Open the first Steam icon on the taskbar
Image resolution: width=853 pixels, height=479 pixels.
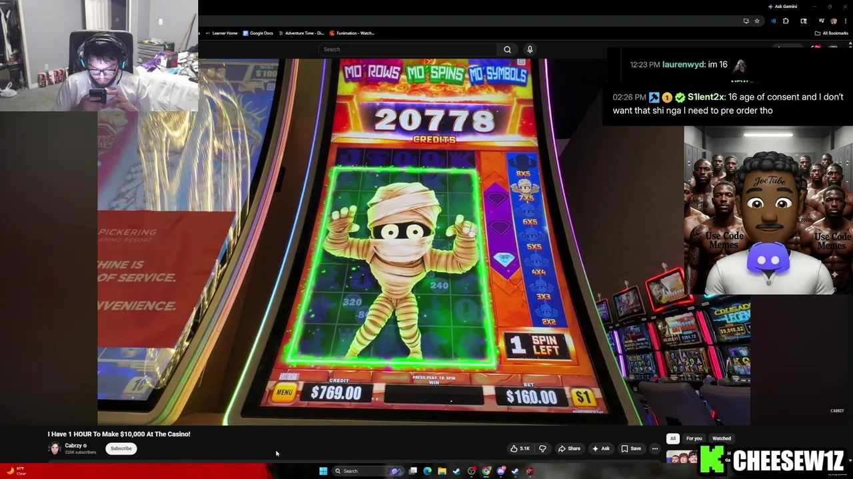(456, 471)
